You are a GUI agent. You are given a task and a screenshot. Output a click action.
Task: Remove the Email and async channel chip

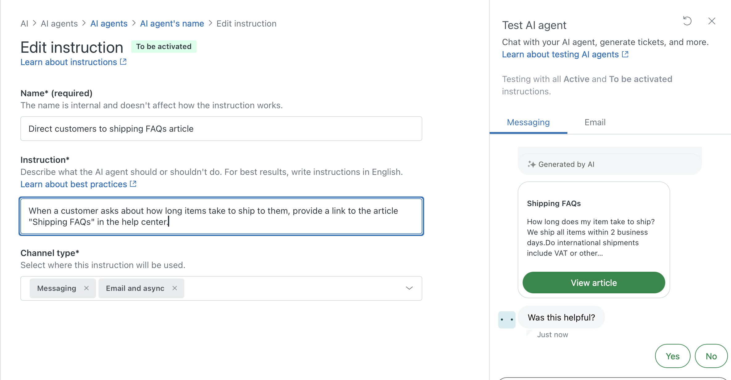tap(174, 288)
